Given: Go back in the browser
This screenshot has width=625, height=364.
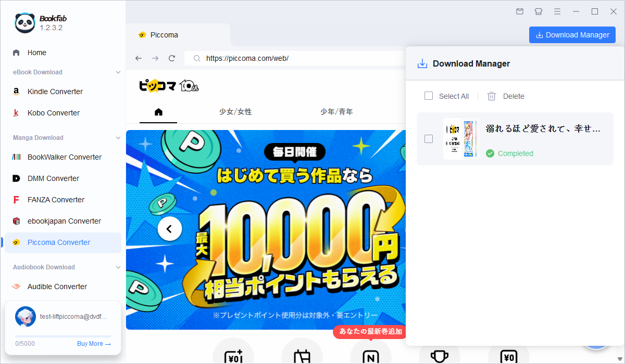Looking at the screenshot, I should click(139, 58).
